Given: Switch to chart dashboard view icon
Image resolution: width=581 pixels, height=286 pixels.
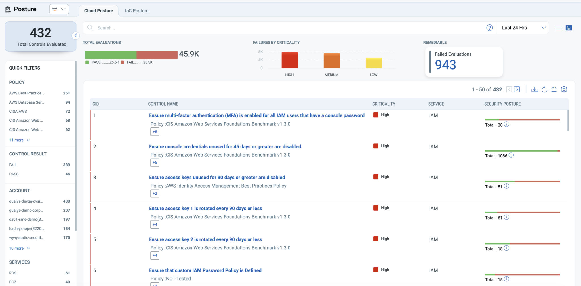Looking at the screenshot, I should 569,28.
